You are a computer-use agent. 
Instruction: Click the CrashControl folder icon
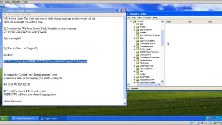pyautogui.click(x=138, y=55)
